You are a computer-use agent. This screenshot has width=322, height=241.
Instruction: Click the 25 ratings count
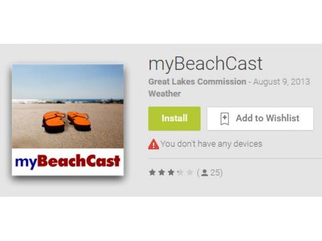click(215, 173)
